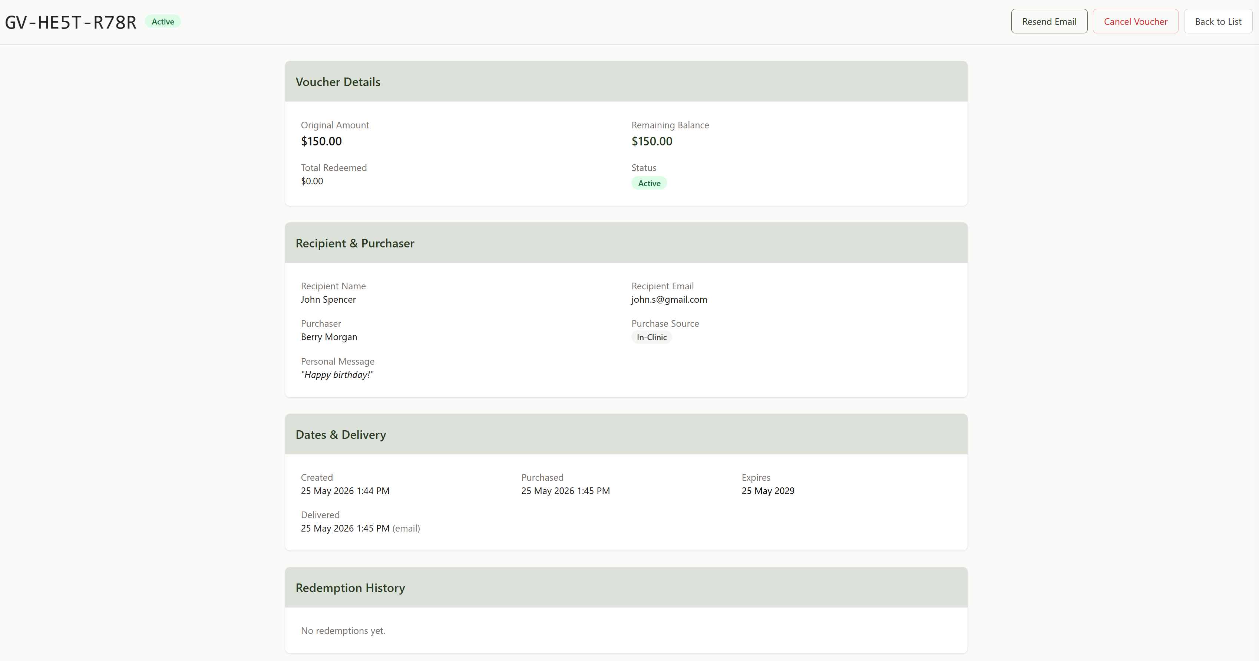Click Created date 25 May 2026 1:44 PM
The height and width of the screenshot is (661, 1259).
tap(345, 490)
